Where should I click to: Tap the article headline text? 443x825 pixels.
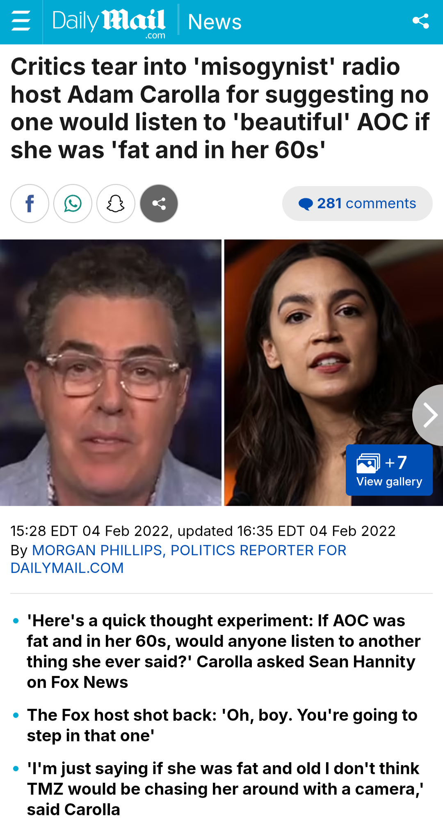220,108
